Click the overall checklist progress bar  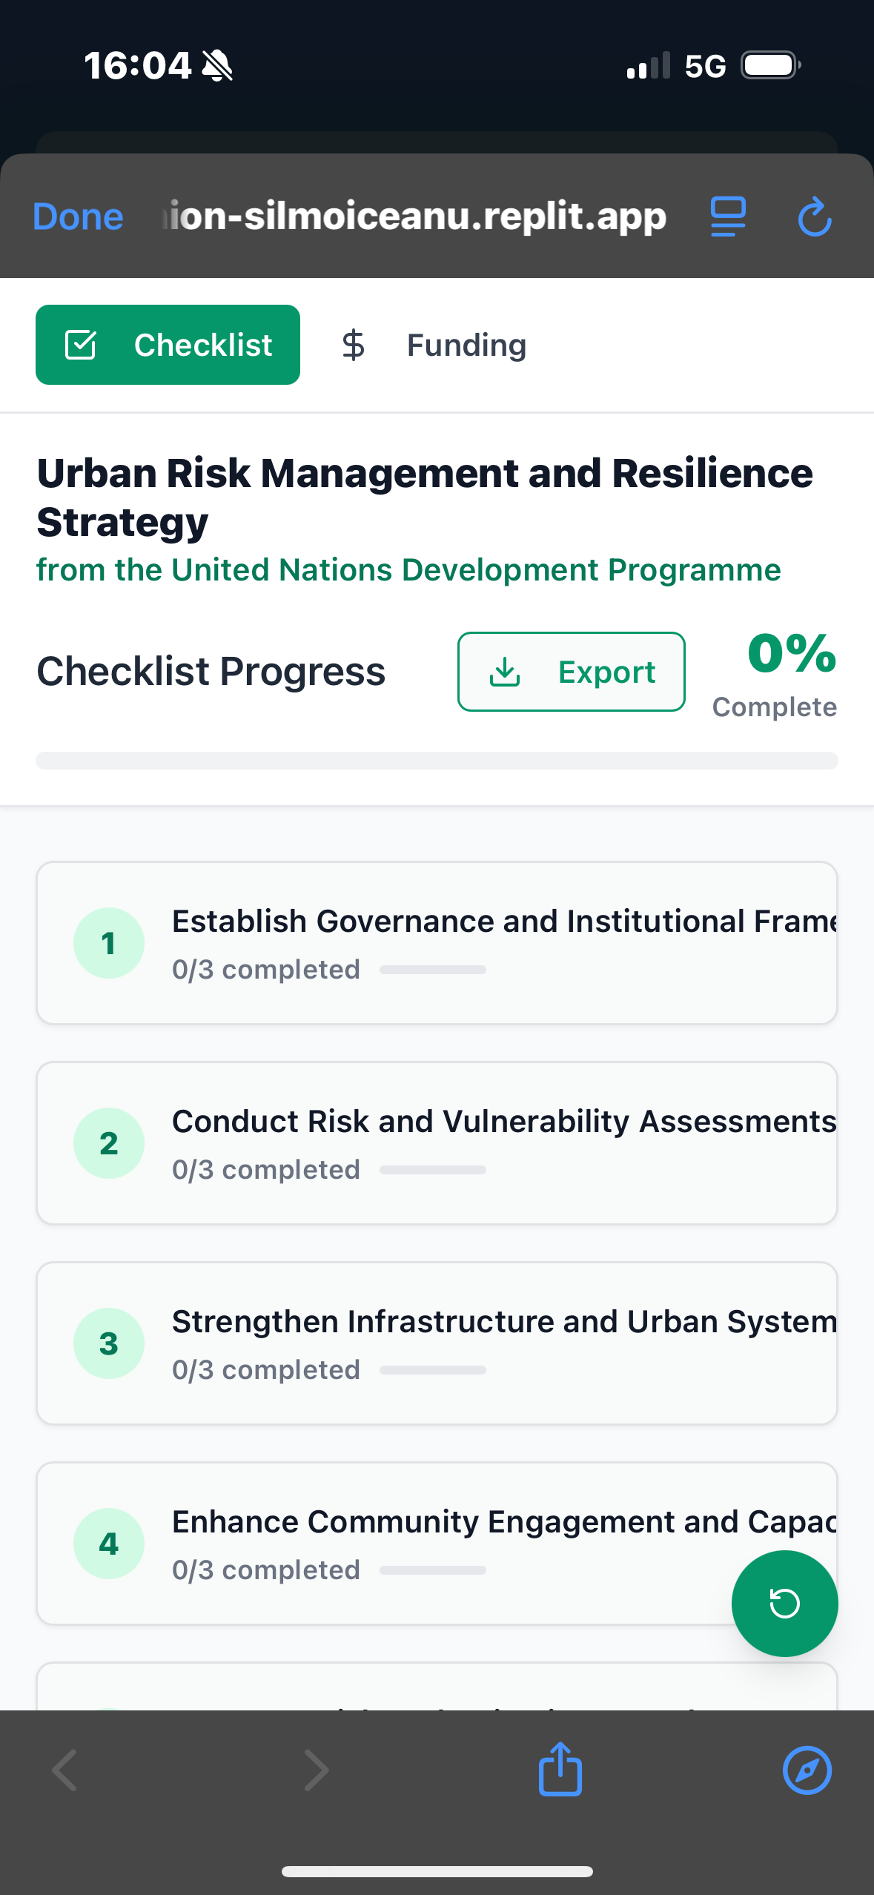point(437,761)
